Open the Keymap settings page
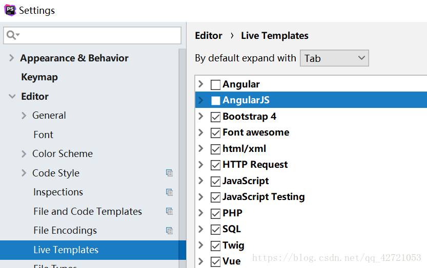The height and width of the screenshot is (268, 427). [39, 77]
